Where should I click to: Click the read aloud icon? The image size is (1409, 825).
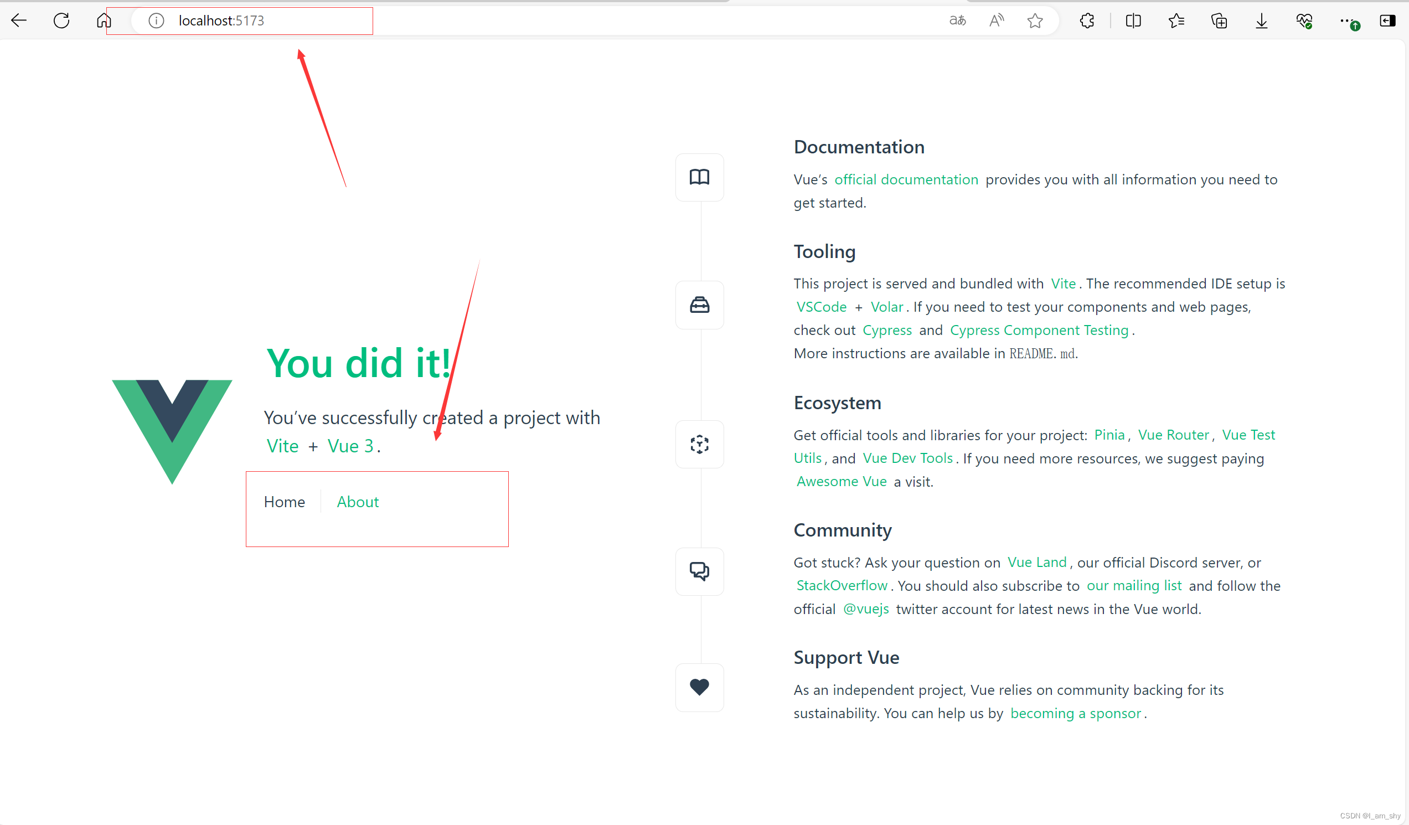tap(997, 21)
